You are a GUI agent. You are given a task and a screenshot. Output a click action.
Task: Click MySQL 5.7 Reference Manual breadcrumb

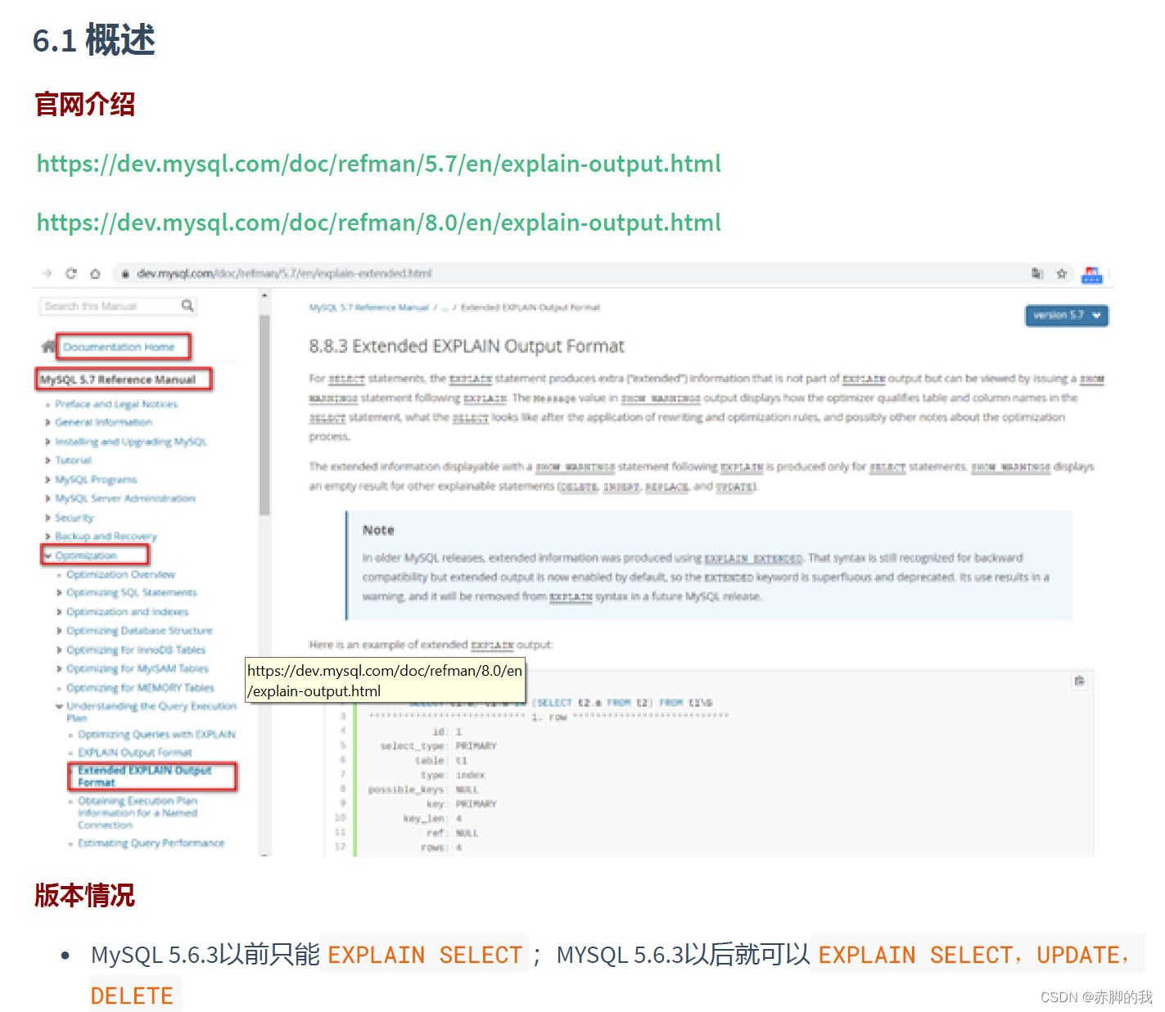[368, 308]
